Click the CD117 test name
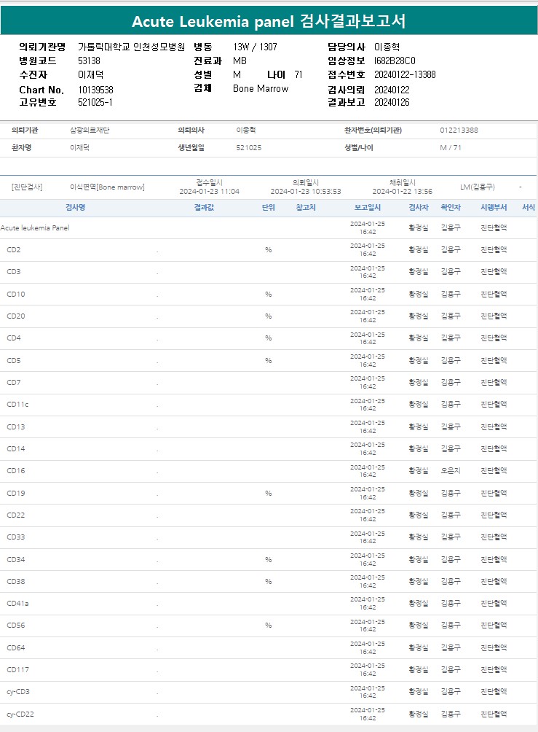Screen dimensions: 538x732 [18, 670]
